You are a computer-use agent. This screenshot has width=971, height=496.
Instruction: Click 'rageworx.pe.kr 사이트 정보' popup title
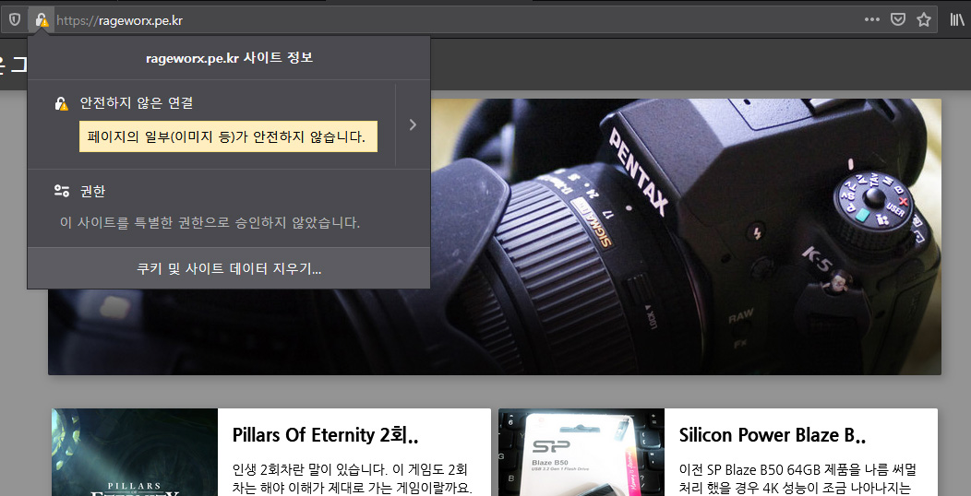[229, 58]
